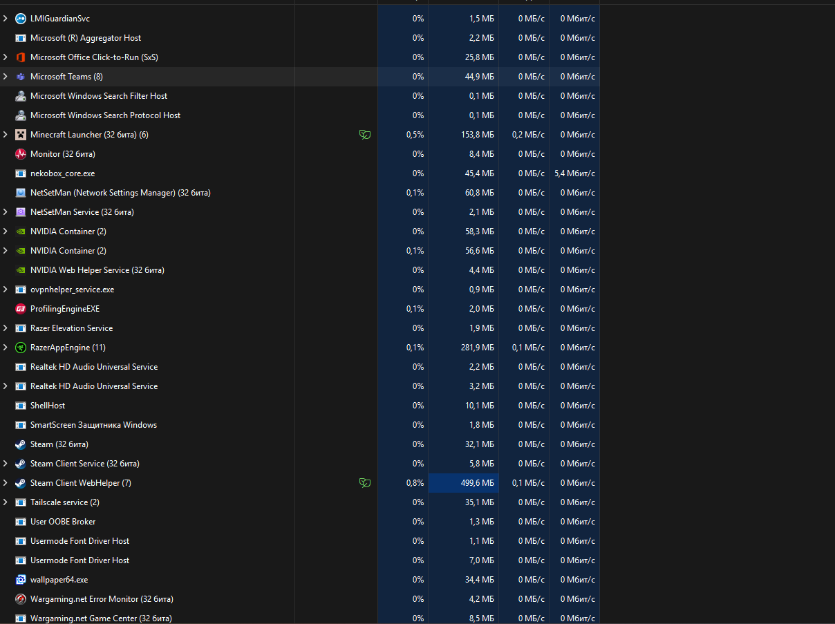Click the 5,4 Мбит/с network value
Screen dimensions: 835x624
[575, 173]
